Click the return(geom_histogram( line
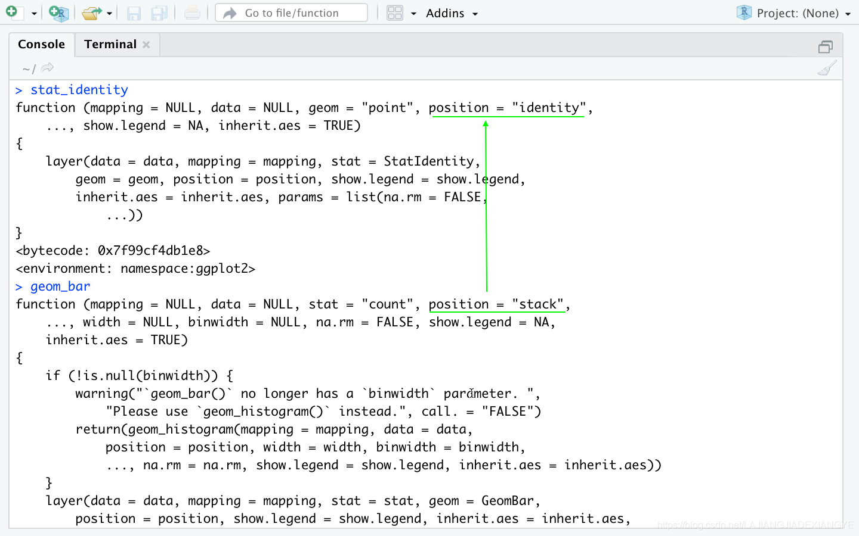The height and width of the screenshot is (536, 859). coord(274,429)
